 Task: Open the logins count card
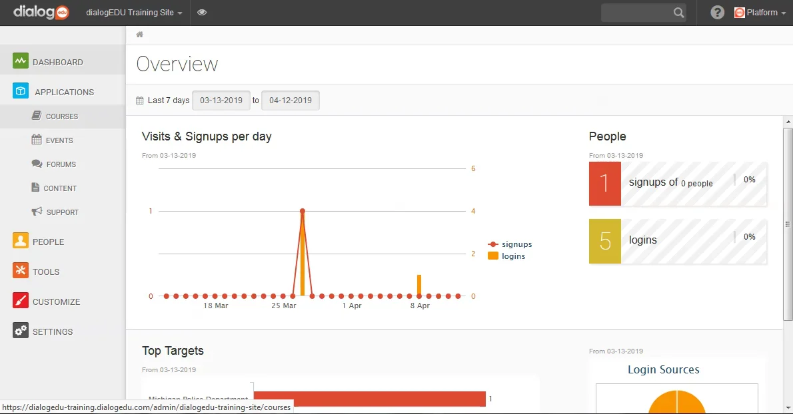[x=678, y=242]
